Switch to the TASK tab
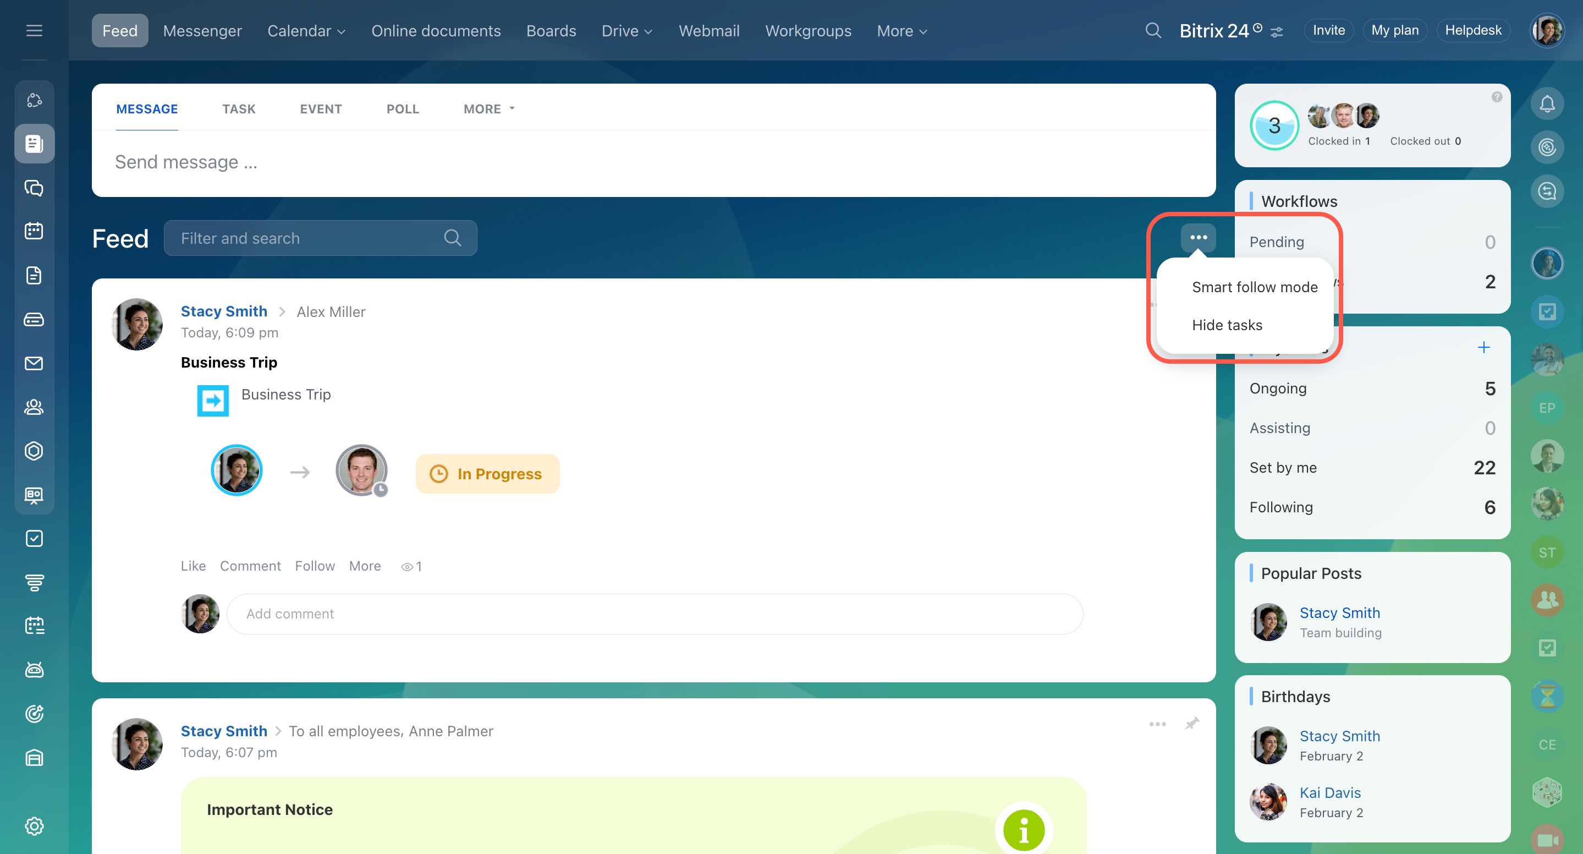 [238, 109]
